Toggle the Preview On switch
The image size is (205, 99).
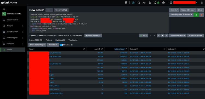point(61,45)
